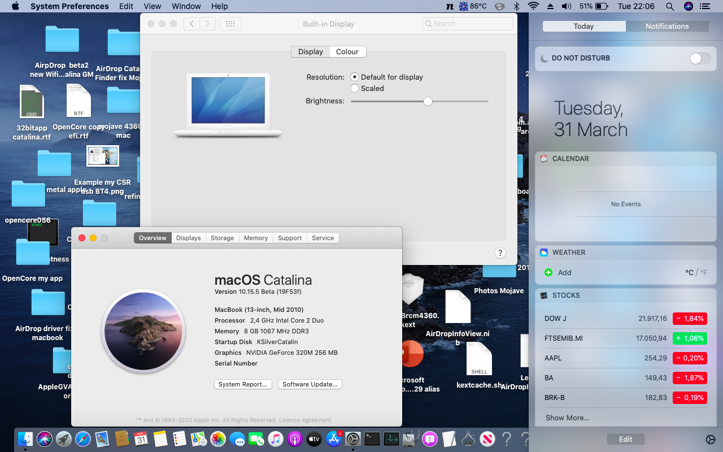Open Service tab in About This Mac
This screenshot has height=452, width=723.
coord(323,238)
